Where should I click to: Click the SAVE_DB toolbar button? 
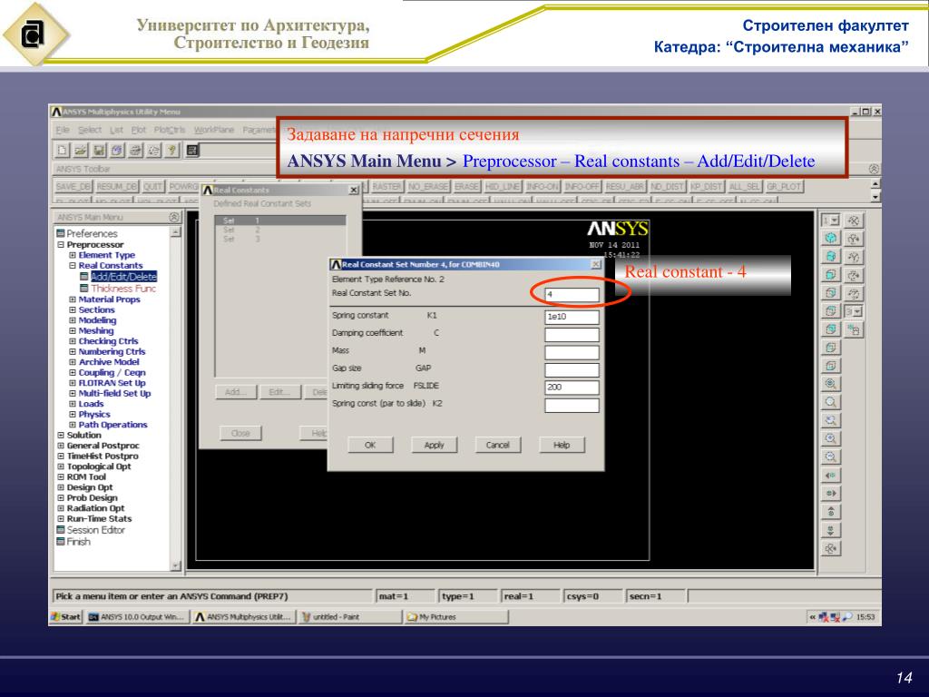pos(73,187)
